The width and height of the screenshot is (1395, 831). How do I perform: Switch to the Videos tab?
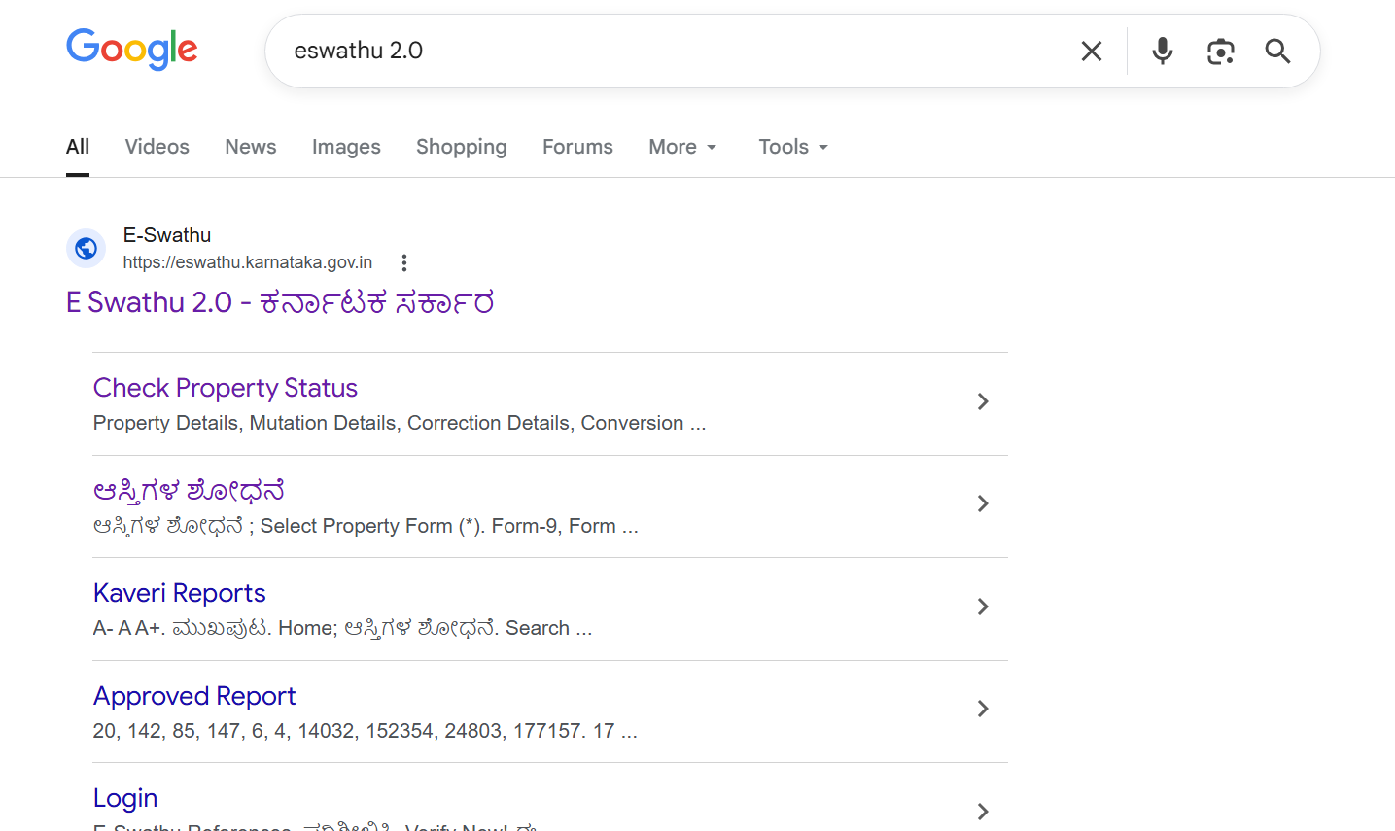pyautogui.click(x=157, y=147)
